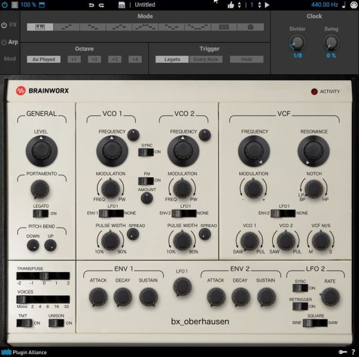
Task: Click the plugin power icon
Action: coord(4,5)
